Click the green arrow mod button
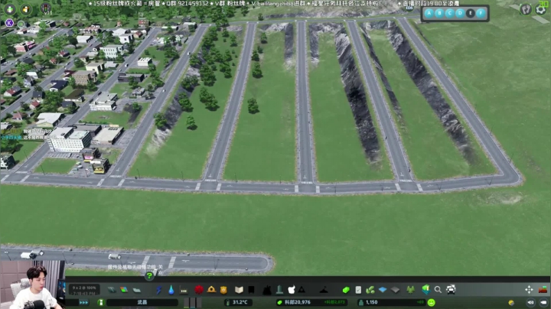 (x=10, y=9)
